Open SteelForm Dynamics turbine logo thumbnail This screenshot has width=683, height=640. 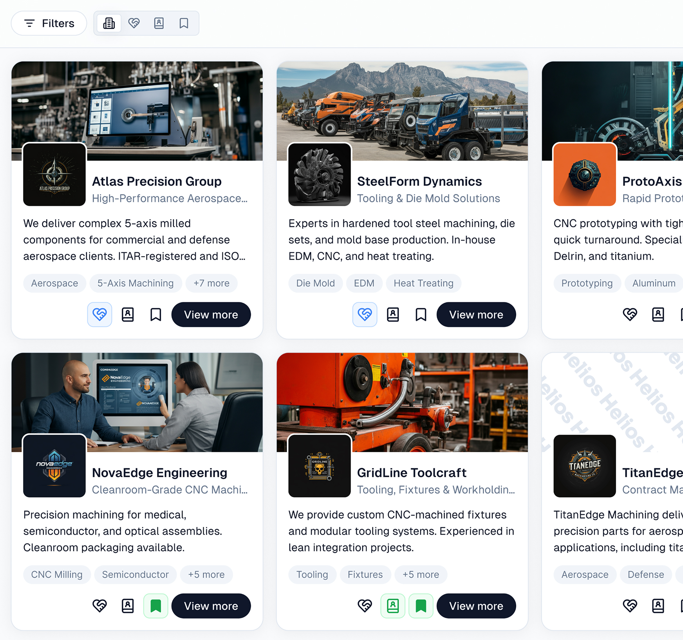(320, 175)
